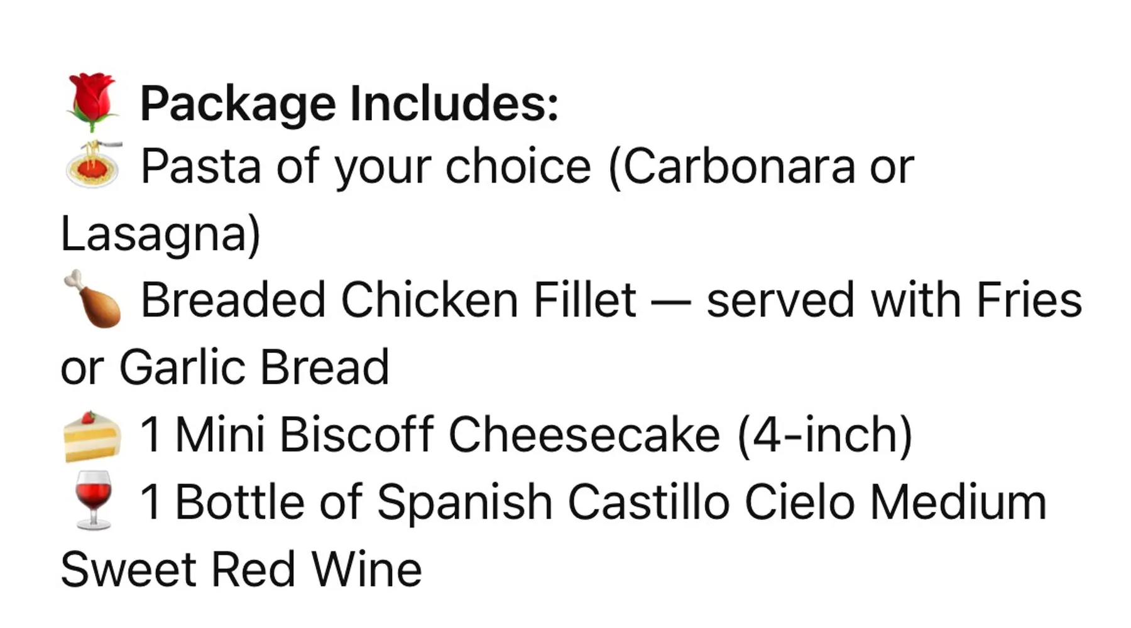The width and height of the screenshot is (1131, 628).
Task: Click the red wine glass emoji
Action: tap(93, 500)
